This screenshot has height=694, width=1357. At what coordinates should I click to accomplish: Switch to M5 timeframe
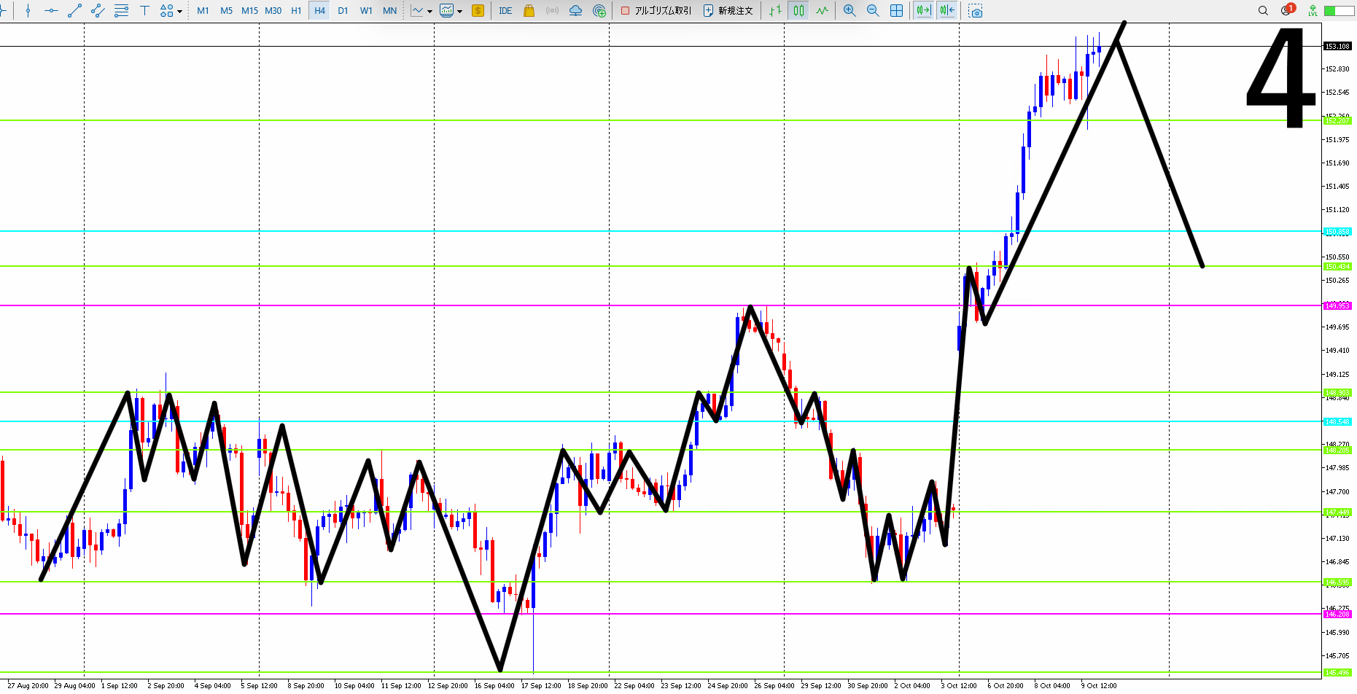pyautogui.click(x=226, y=11)
